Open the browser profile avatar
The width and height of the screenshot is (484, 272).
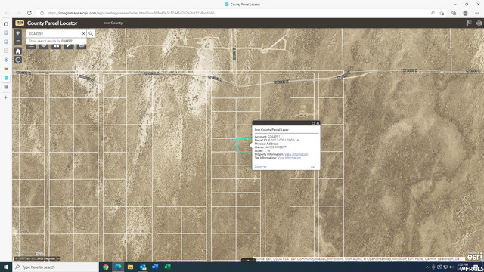click(465, 13)
